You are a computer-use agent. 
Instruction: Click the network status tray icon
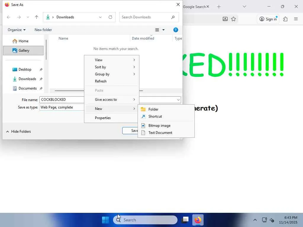tap(264, 220)
